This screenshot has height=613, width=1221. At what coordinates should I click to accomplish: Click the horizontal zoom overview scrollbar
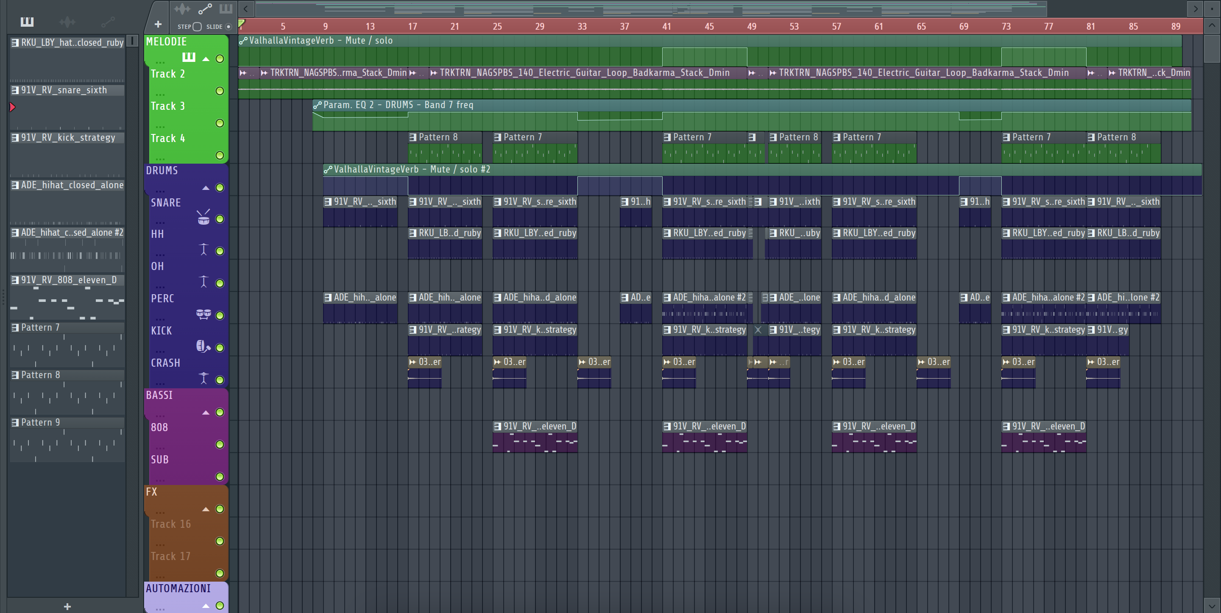pyautogui.click(x=651, y=8)
